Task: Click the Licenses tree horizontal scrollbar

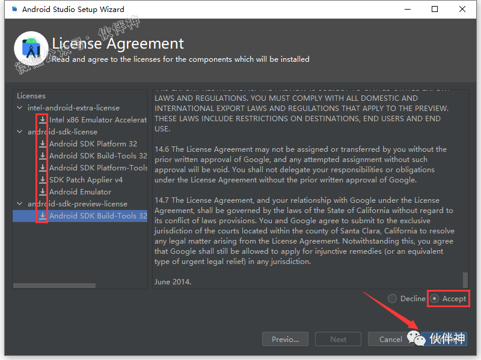Action: pos(54,286)
